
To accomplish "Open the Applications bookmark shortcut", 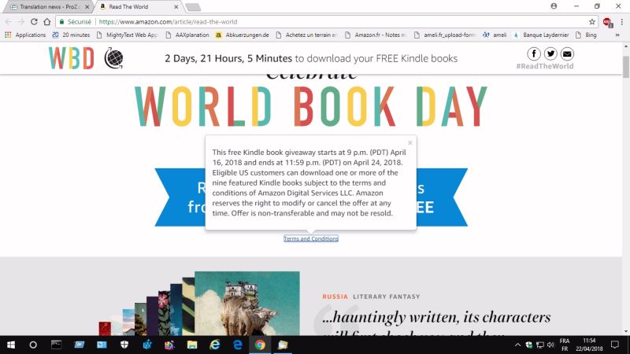I will [x=25, y=35].
